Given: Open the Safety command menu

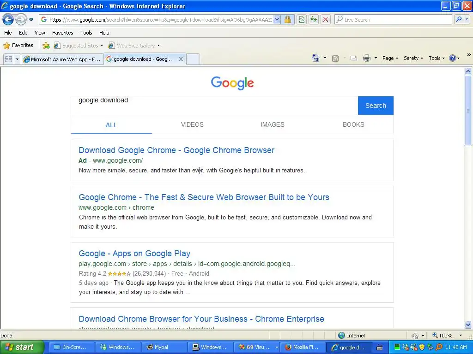Looking at the screenshot, I should (413, 58).
